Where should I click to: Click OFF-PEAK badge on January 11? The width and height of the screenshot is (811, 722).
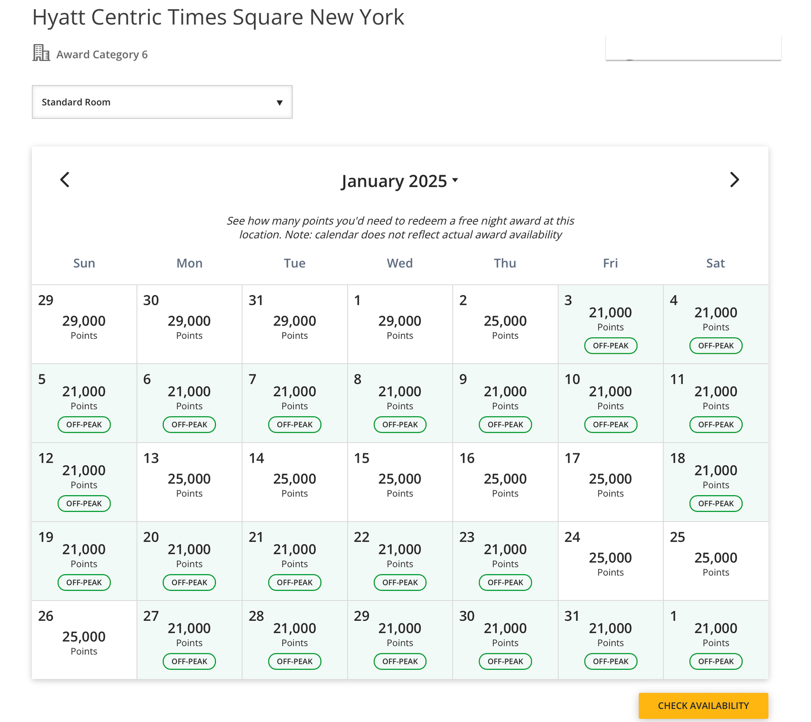pyautogui.click(x=715, y=425)
